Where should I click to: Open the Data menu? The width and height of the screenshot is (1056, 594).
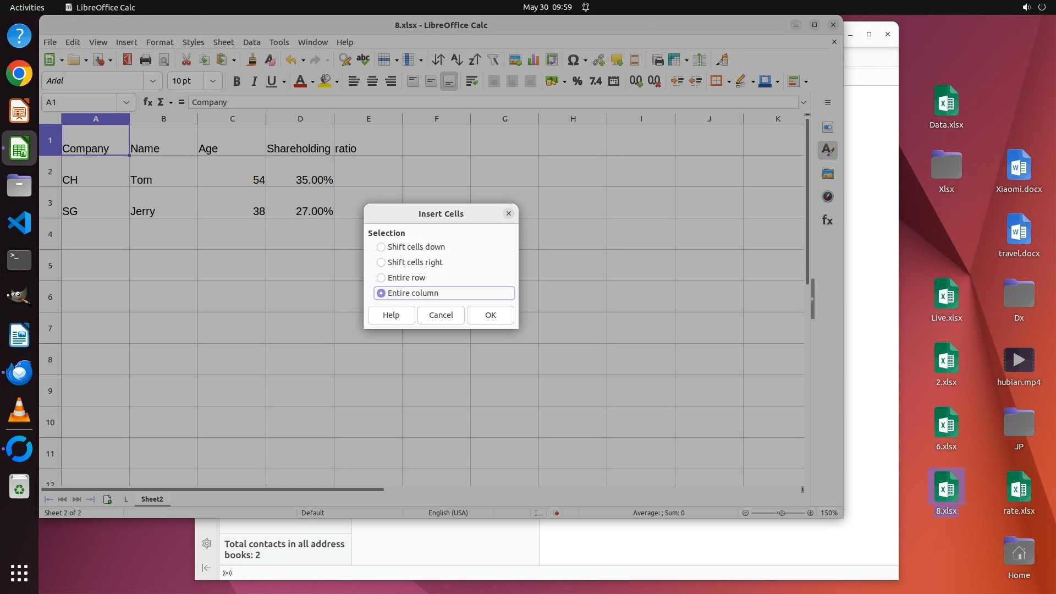click(x=251, y=42)
